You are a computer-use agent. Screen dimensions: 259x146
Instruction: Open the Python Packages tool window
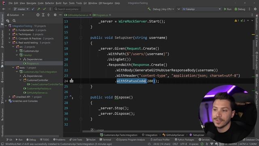(x=185, y=140)
